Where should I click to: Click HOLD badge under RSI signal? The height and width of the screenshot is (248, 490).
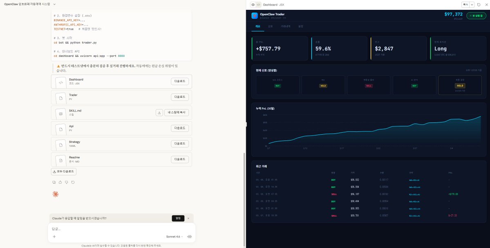(323, 86)
